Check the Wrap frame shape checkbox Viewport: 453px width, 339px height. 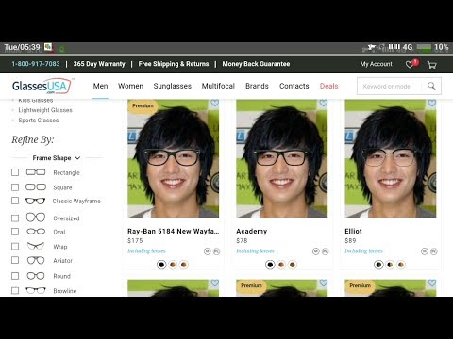(15, 247)
